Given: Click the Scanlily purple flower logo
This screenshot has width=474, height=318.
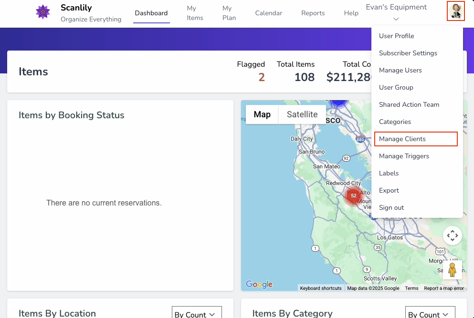Looking at the screenshot, I should click(43, 12).
